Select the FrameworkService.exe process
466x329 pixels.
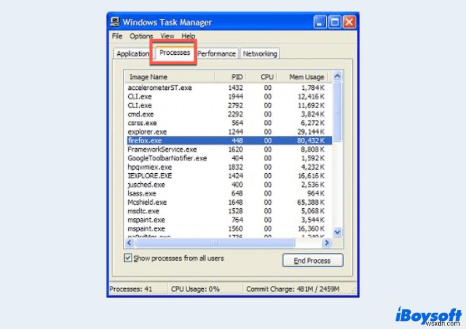(229, 149)
